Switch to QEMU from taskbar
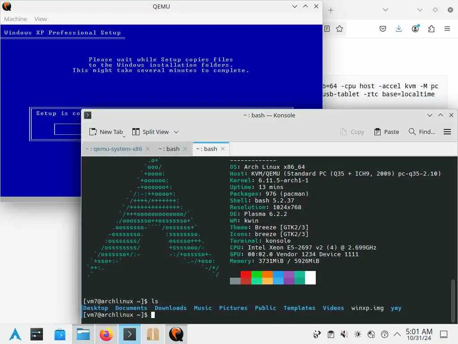This screenshot has height=344, width=458. point(176,334)
